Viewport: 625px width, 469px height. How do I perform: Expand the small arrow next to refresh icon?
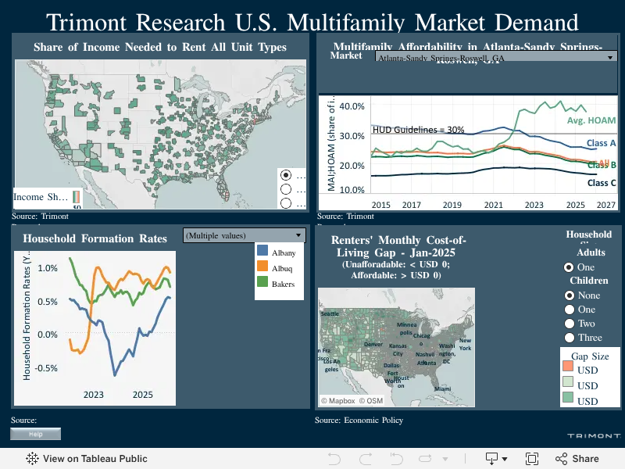tap(445, 459)
